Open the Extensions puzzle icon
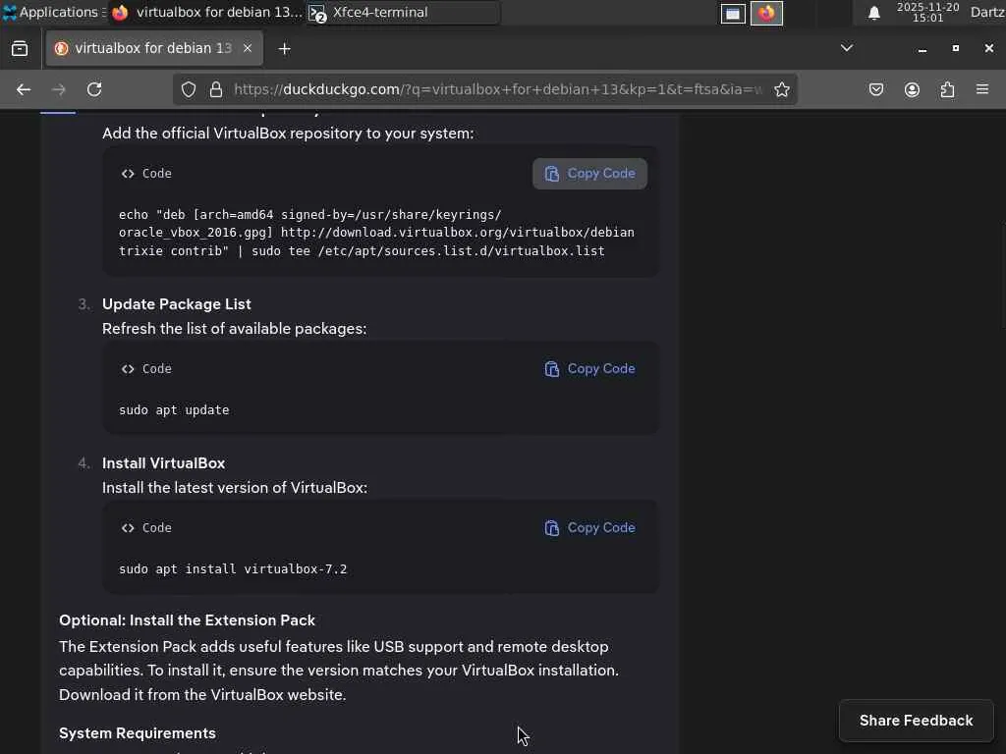The width and height of the screenshot is (1006, 754). click(948, 89)
